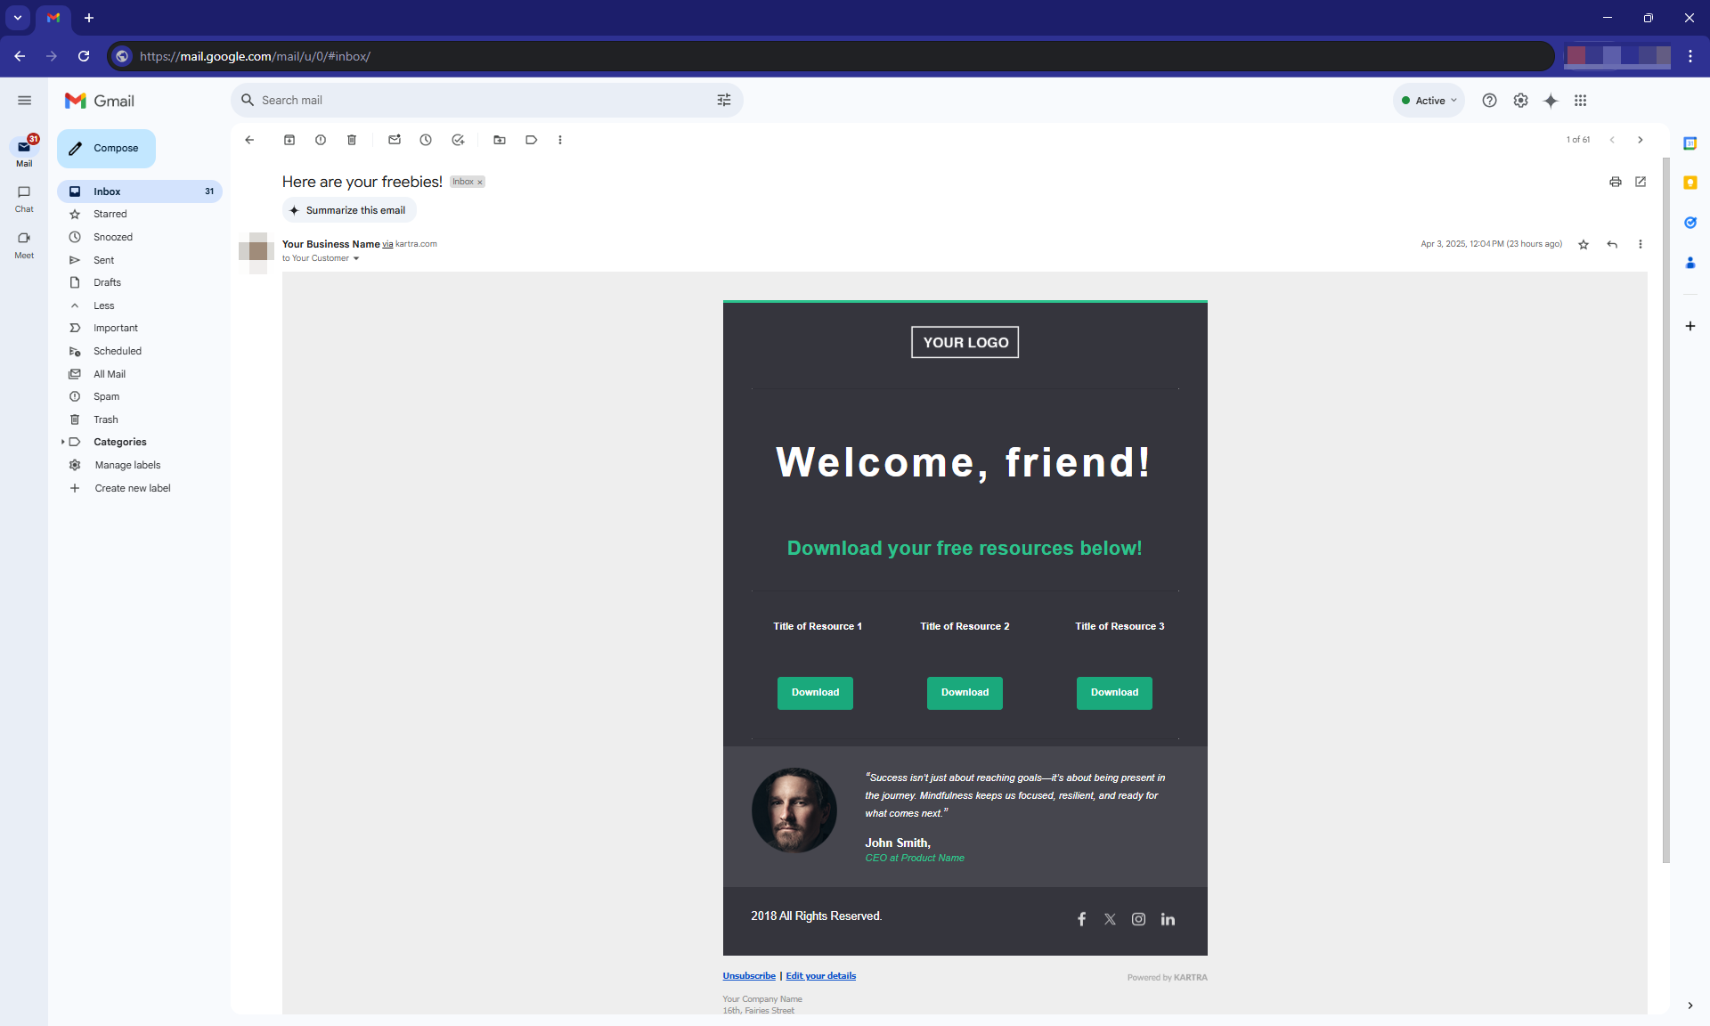Click the Snooze clock toolbar icon

(x=426, y=140)
